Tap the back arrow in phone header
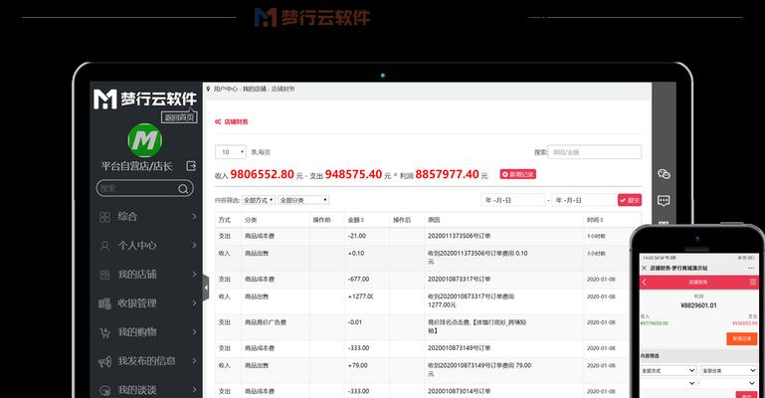Image resolution: width=765 pixels, height=398 pixels. (645, 282)
